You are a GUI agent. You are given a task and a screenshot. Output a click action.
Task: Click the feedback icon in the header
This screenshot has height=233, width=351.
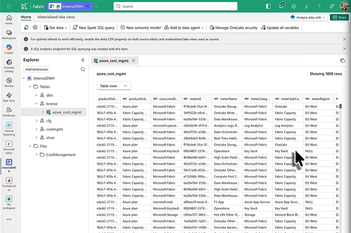(332, 6)
